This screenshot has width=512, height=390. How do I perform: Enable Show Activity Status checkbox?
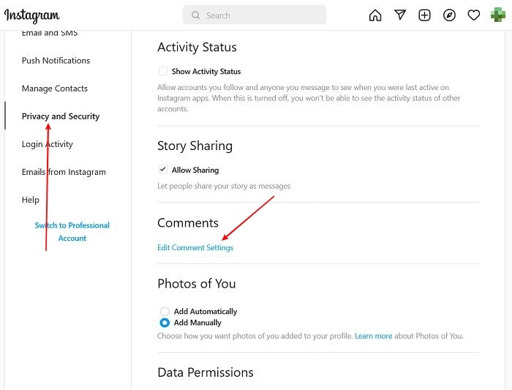click(163, 72)
